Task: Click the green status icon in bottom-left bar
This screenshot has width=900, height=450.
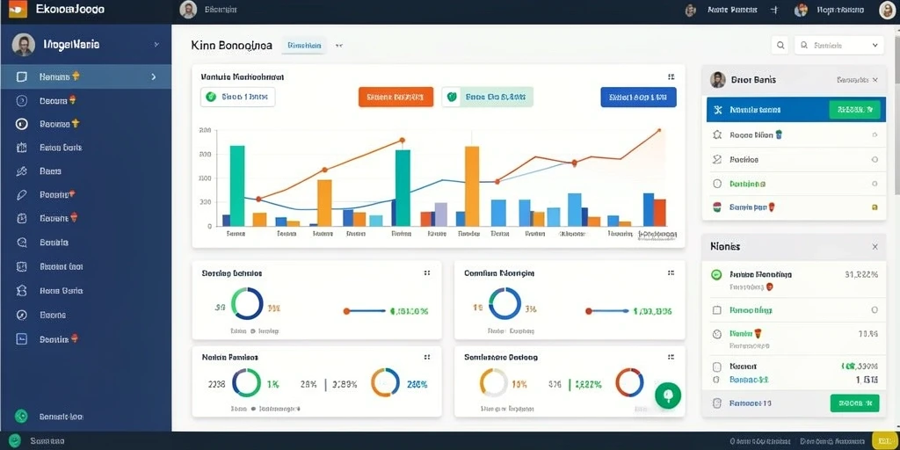Action: 14,441
